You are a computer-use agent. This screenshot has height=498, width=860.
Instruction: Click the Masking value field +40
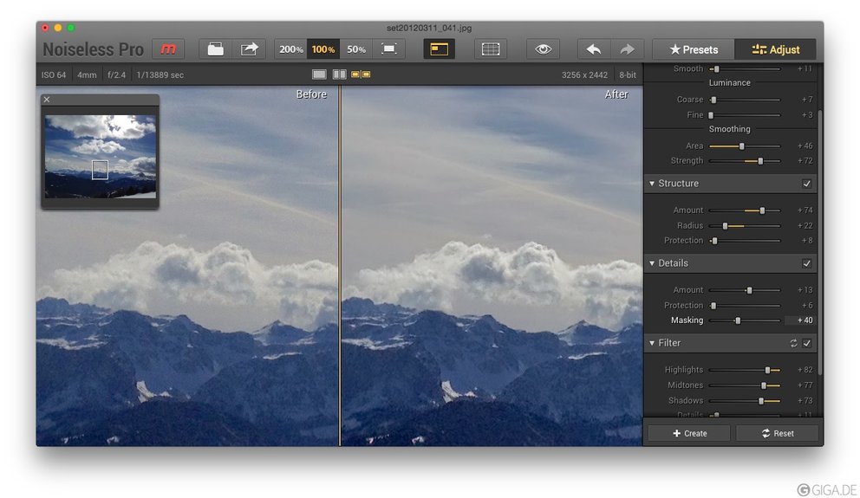pyautogui.click(x=799, y=320)
